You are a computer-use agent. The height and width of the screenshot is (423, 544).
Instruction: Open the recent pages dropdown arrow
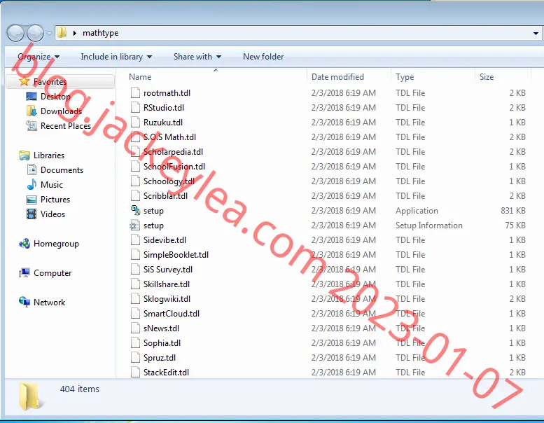(x=49, y=34)
